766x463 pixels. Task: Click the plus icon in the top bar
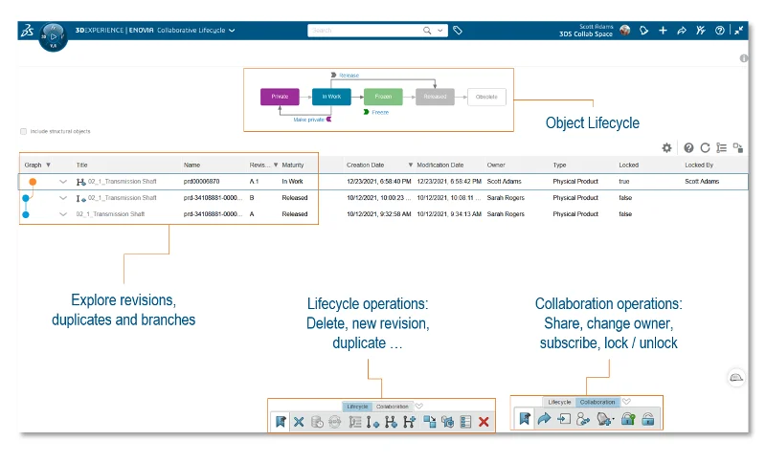tap(663, 31)
